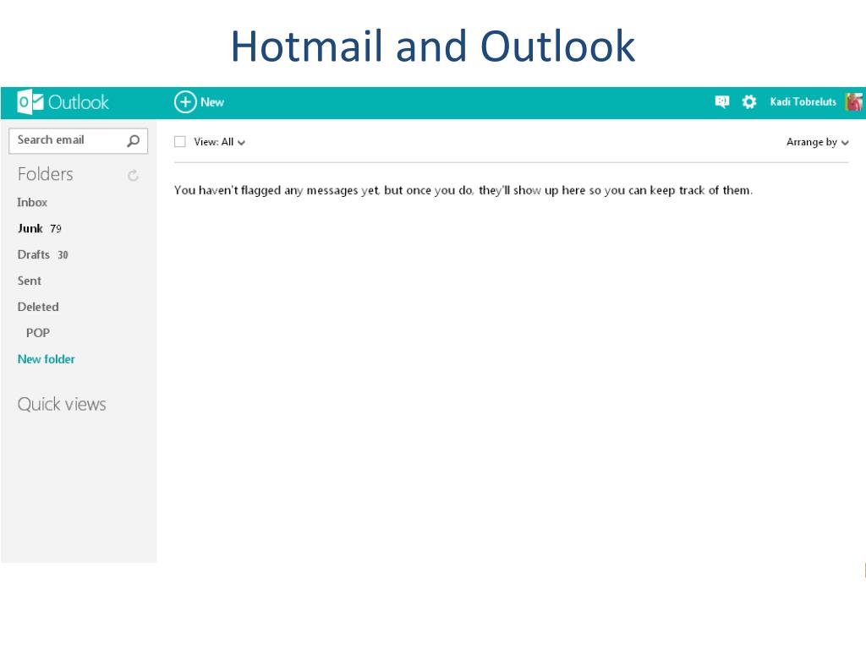Click the search magnifier icon

point(133,141)
